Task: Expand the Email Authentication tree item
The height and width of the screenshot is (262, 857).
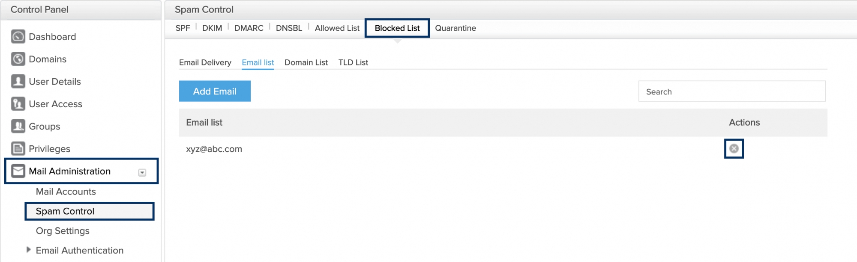Action: pos(29,250)
